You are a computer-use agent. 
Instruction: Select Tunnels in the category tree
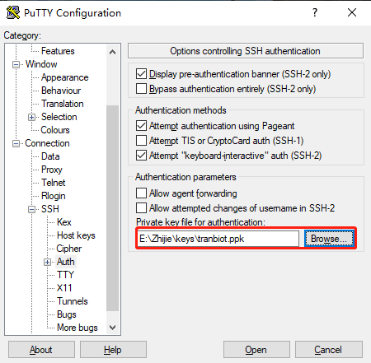click(x=73, y=301)
